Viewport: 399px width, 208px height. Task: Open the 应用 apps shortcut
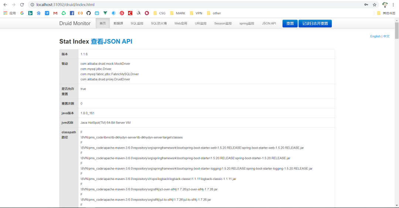10,13
